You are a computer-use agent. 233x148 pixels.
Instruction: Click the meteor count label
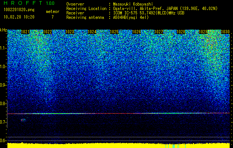coord(53,11)
